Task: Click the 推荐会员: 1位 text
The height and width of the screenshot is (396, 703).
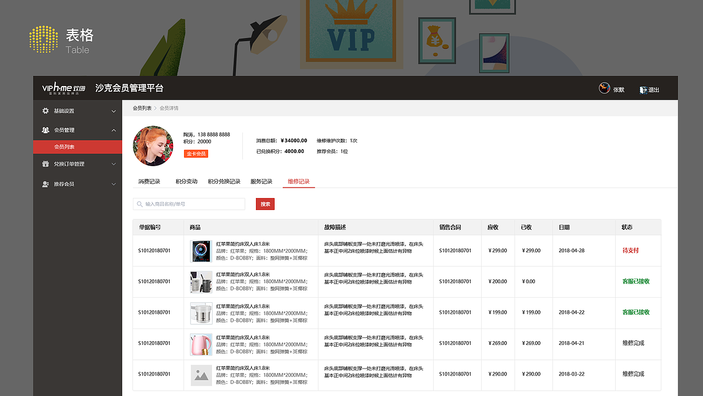Action: click(x=332, y=151)
